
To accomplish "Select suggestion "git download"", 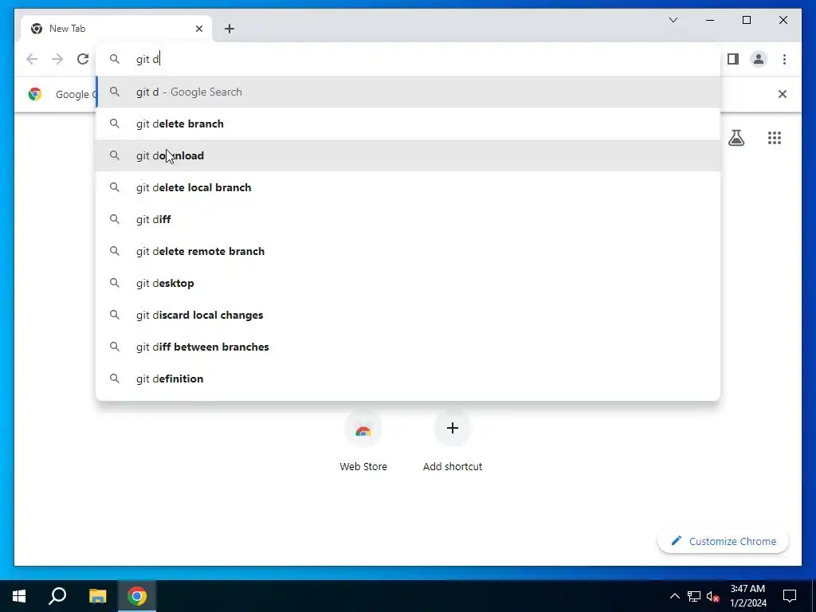I will click(408, 155).
